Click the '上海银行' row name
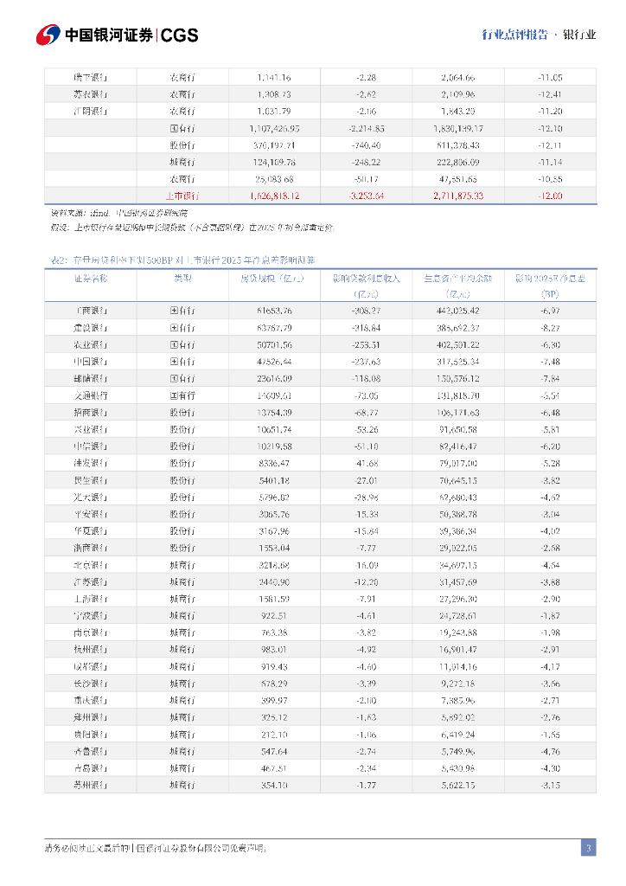626x886 pixels. (90, 599)
